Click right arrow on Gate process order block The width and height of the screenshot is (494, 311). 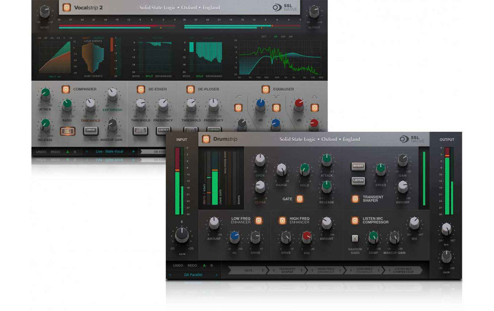click(263, 270)
